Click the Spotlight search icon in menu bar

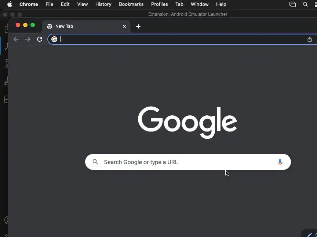point(305,4)
